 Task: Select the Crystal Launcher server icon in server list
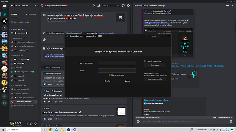(4, 14)
